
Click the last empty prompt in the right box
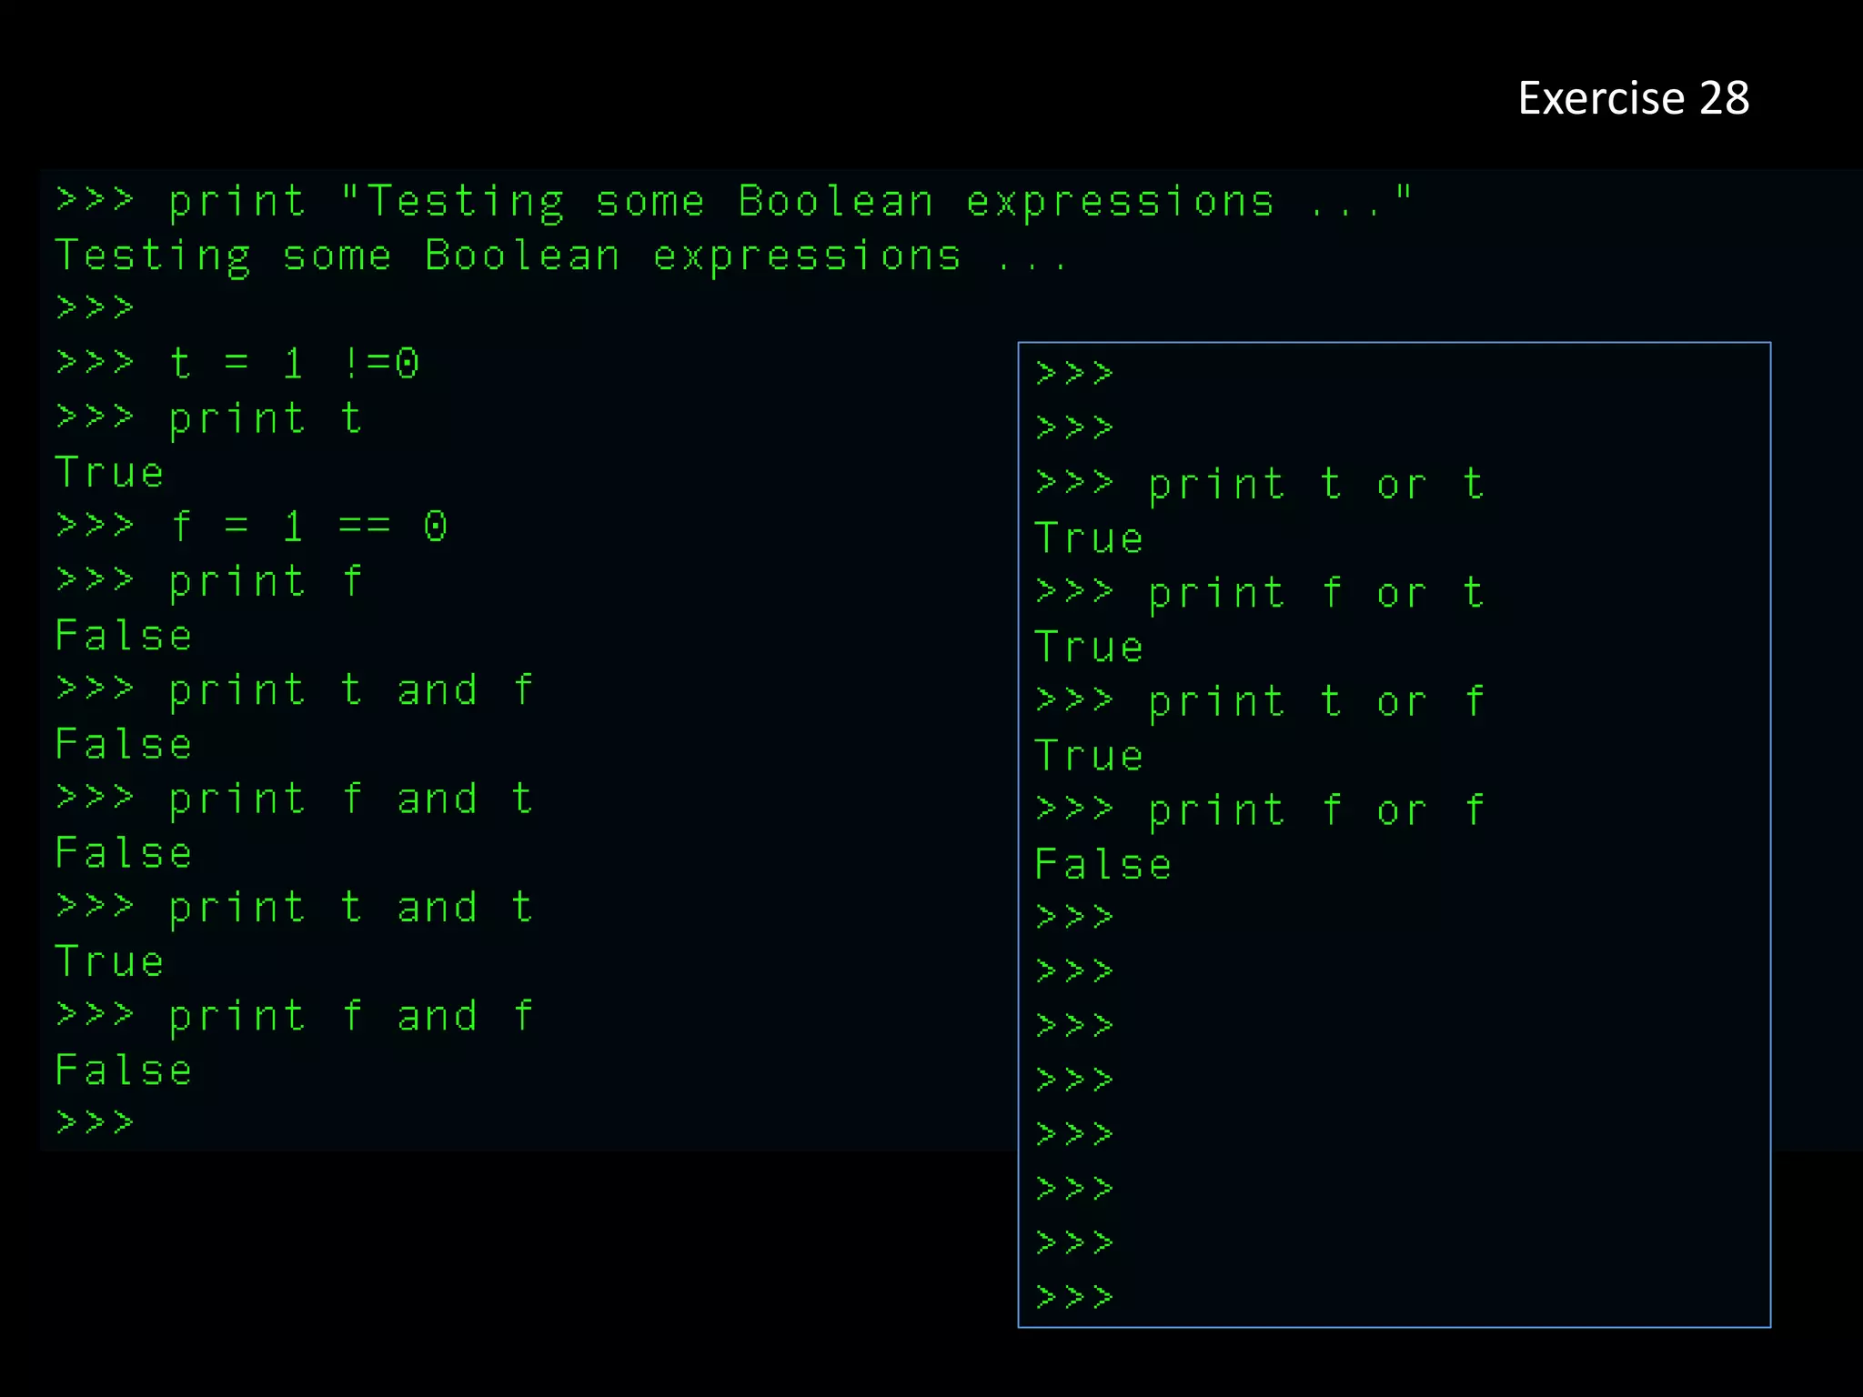point(1074,1296)
